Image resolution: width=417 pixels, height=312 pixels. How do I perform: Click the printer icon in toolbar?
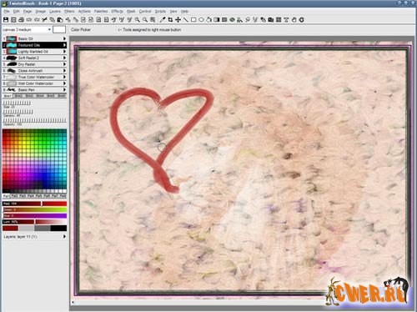point(21,20)
